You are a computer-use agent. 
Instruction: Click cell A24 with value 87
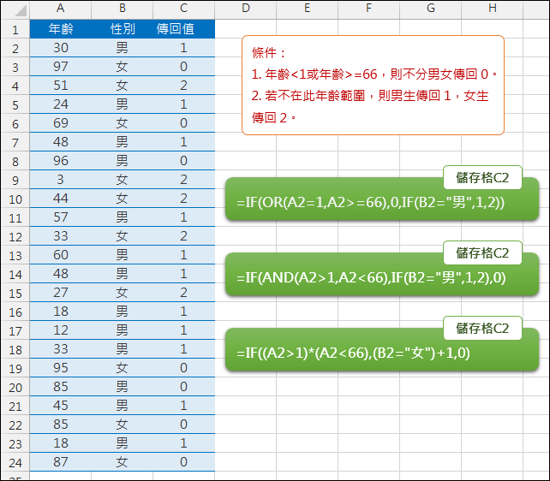click(x=60, y=461)
